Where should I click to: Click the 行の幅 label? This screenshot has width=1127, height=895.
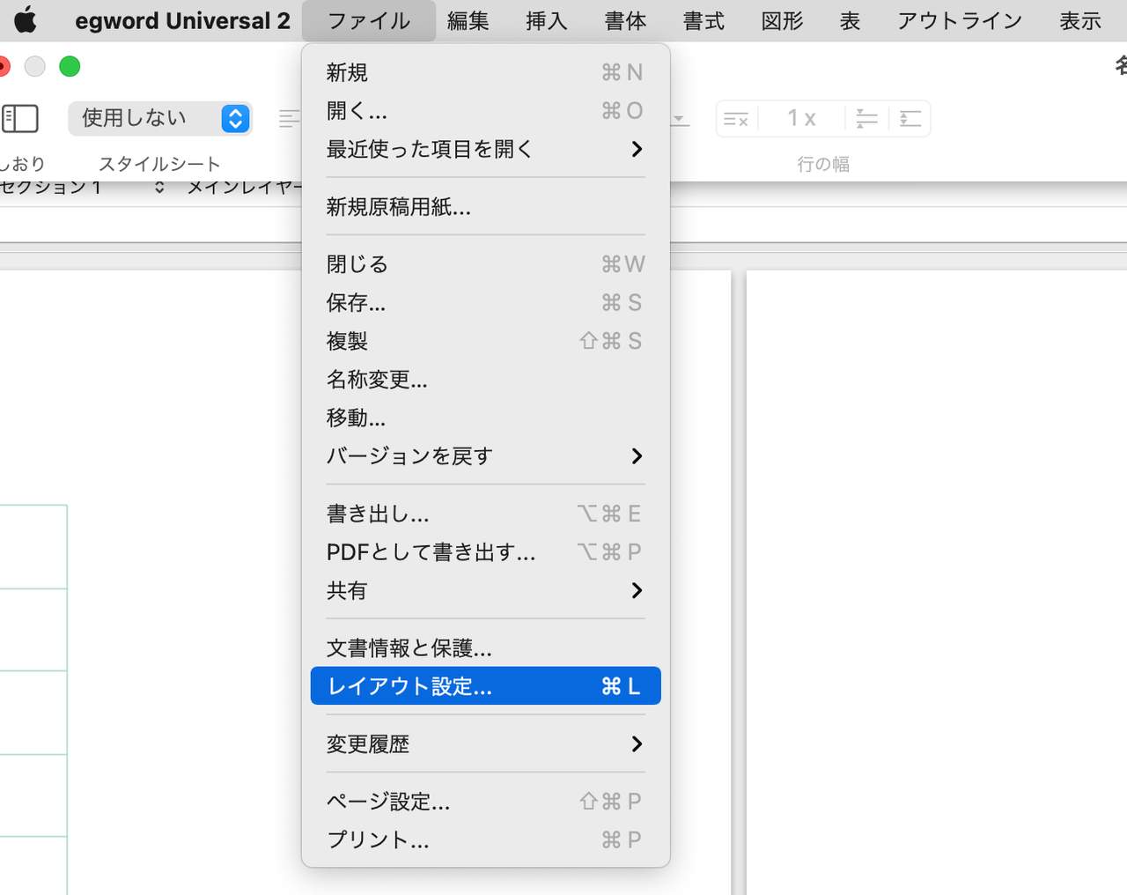pyautogui.click(x=823, y=164)
